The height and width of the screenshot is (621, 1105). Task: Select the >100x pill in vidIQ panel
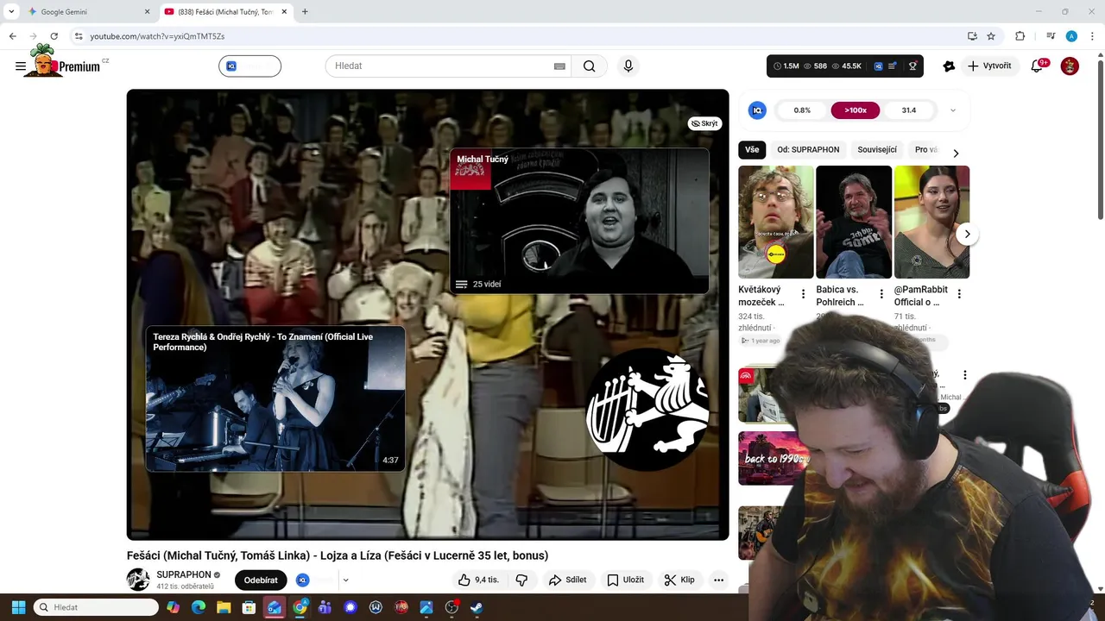click(856, 110)
